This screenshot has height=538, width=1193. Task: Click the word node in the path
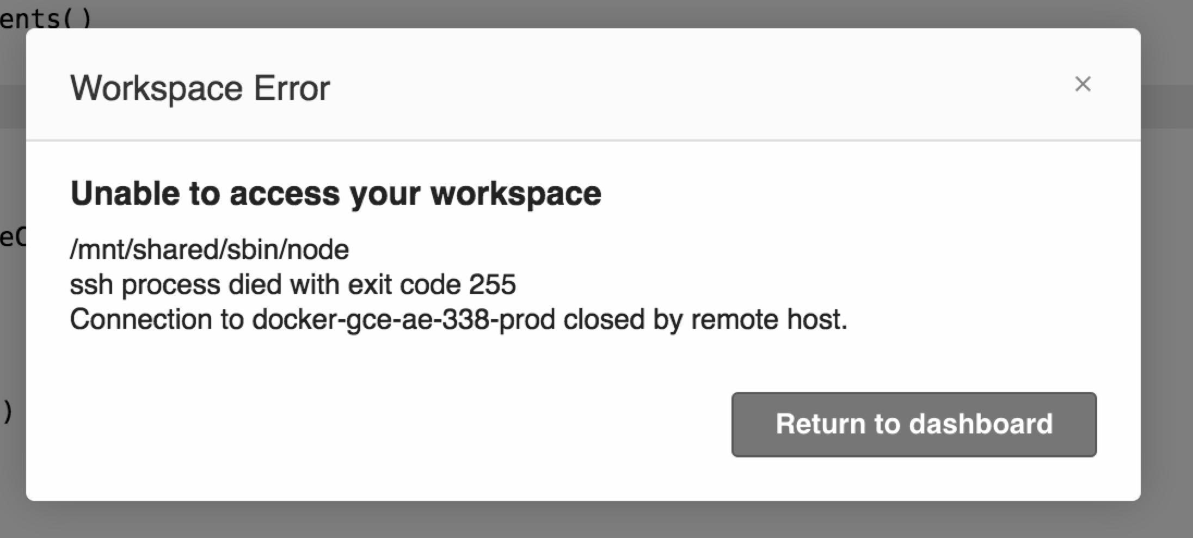[318, 250]
